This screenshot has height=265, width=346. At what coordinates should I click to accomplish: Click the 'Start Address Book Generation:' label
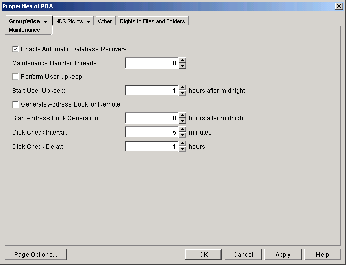[56, 118]
